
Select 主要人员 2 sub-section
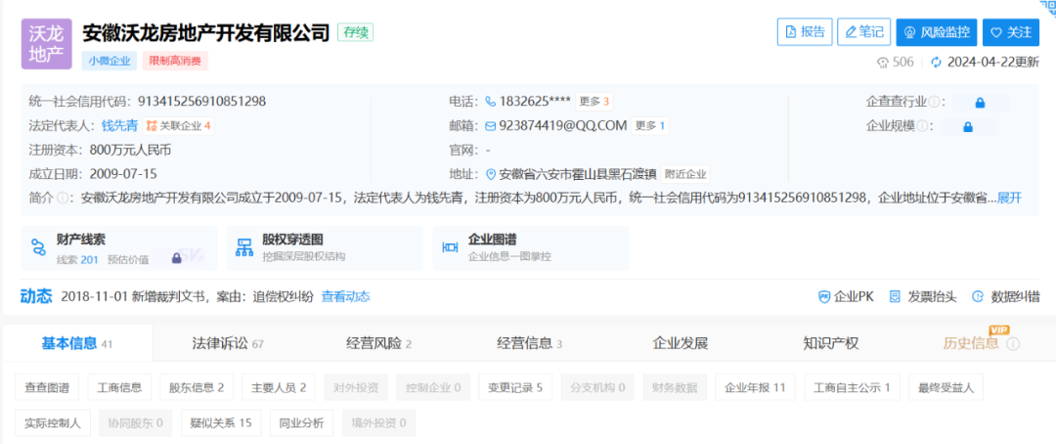coord(279,387)
